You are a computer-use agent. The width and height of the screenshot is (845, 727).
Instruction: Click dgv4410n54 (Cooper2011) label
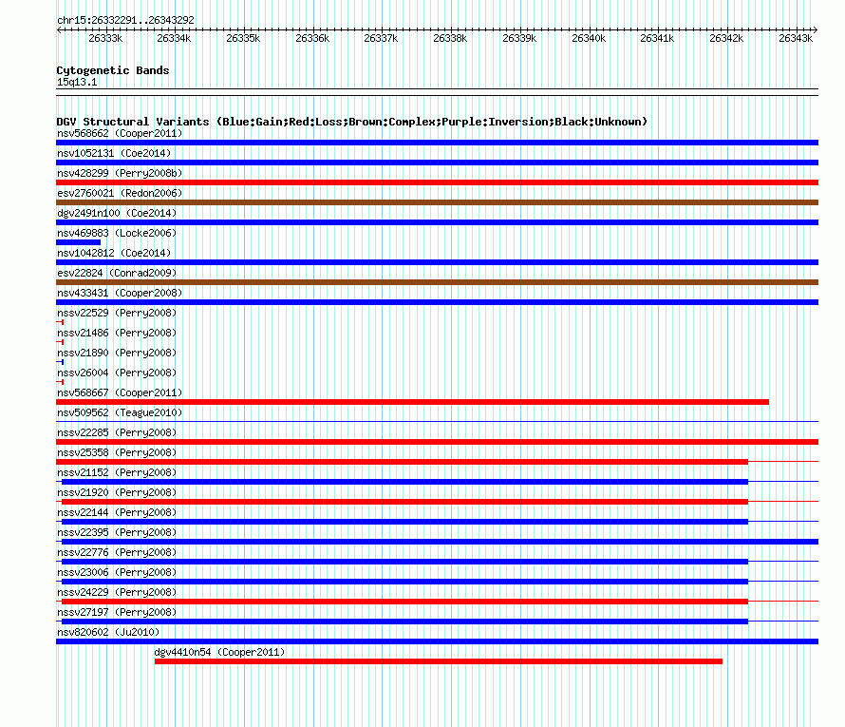click(x=219, y=652)
